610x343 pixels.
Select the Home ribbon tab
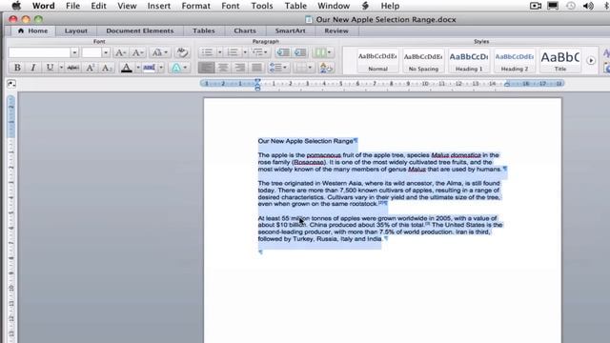32,30
